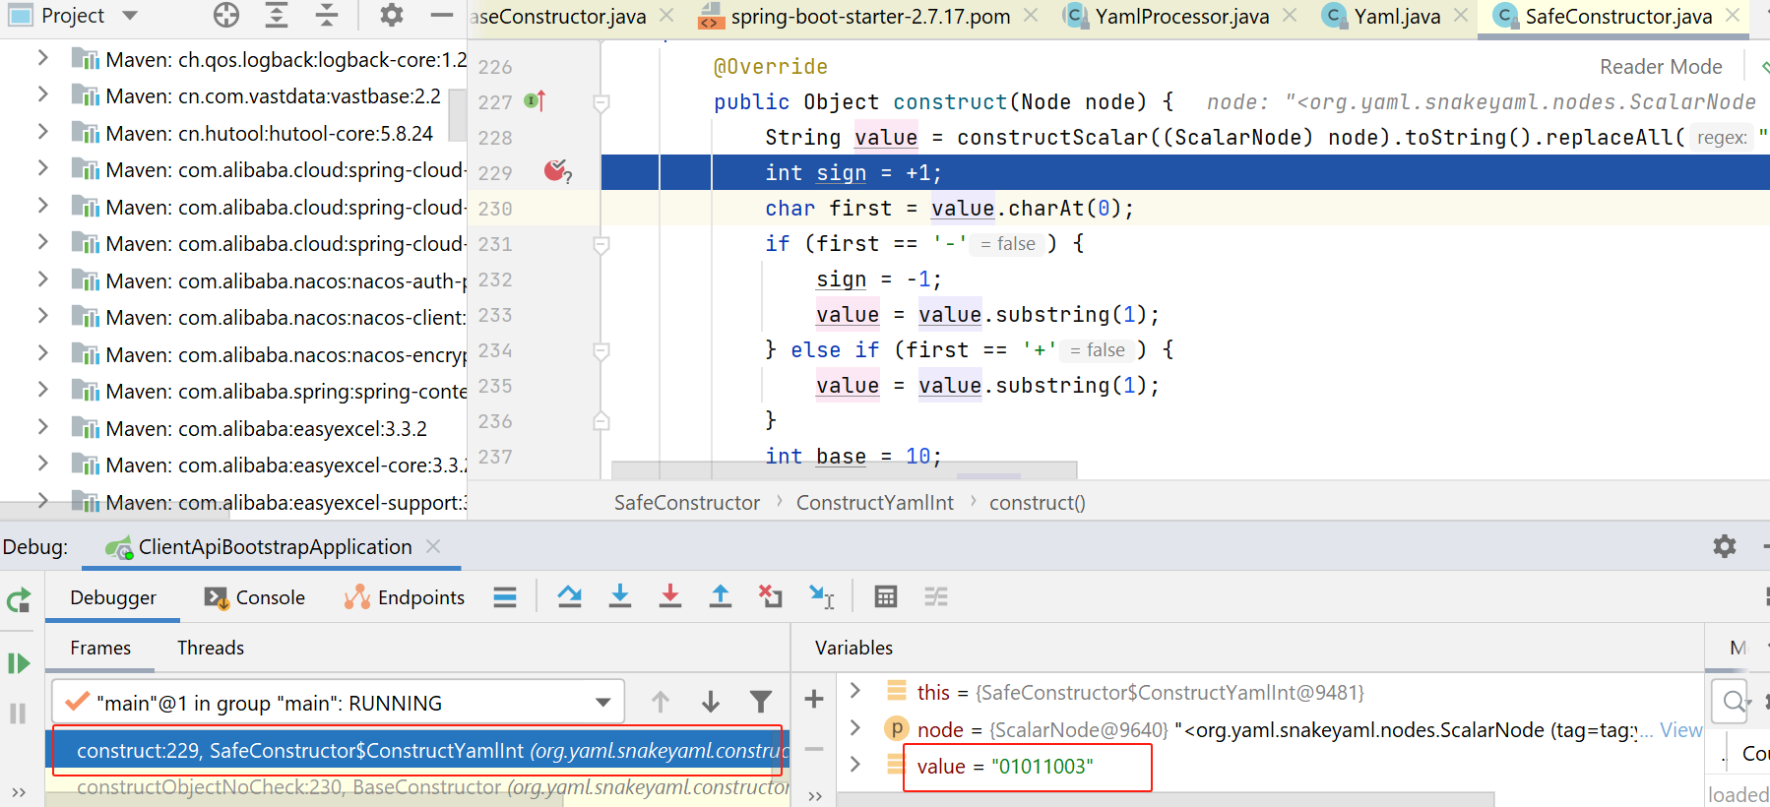The height and width of the screenshot is (807, 1770).
Task: Click the Step Into icon
Action: point(619,596)
